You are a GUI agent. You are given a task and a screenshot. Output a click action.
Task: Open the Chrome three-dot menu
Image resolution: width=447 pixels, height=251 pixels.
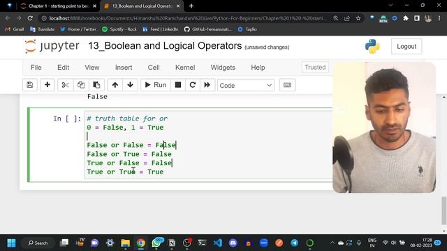tap(439, 18)
